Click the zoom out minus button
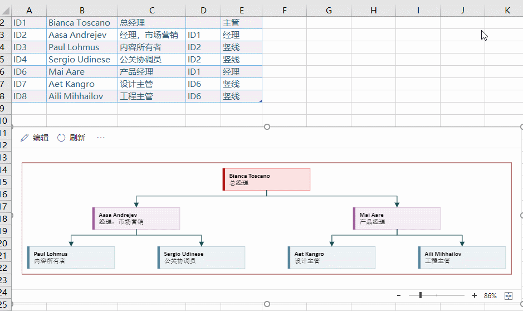This screenshot has height=311, width=523. click(x=399, y=295)
